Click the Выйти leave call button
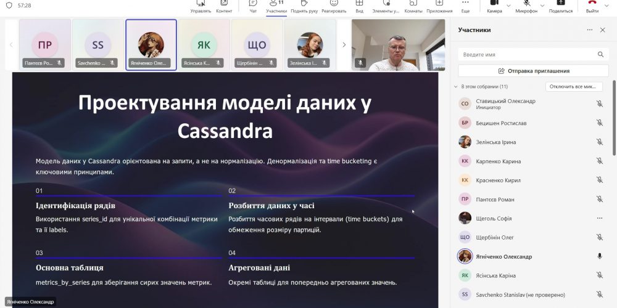This screenshot has width=617, height=308. [592, 7]
